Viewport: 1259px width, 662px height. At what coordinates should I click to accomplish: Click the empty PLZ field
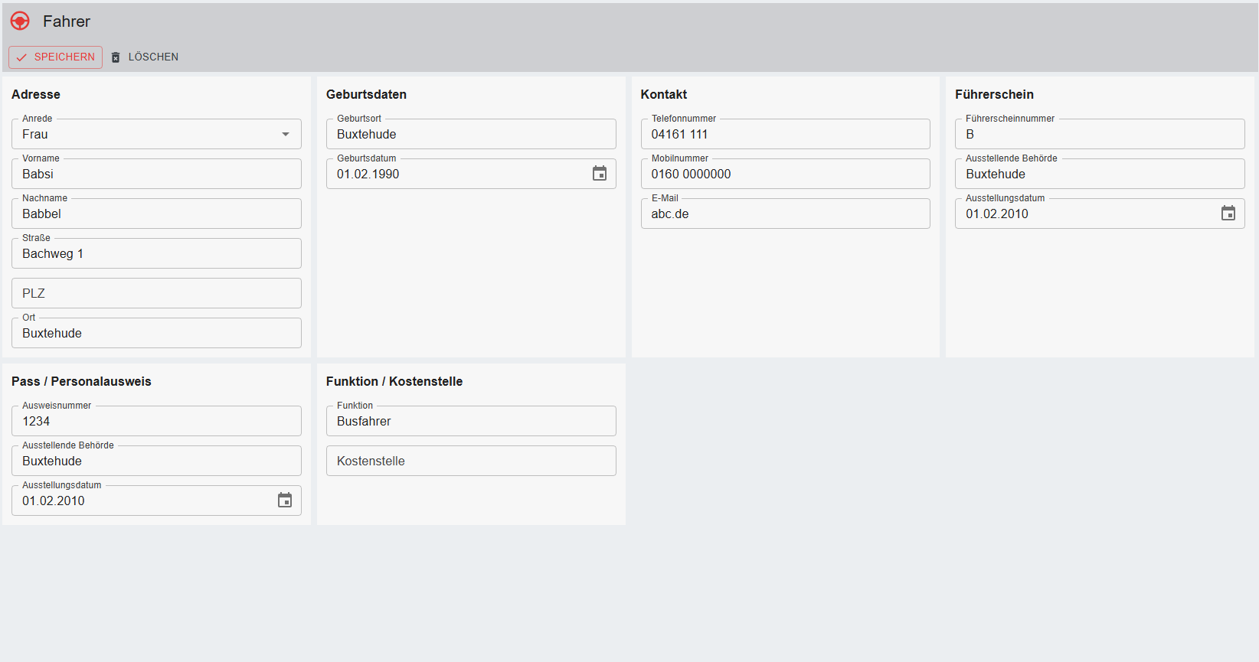pos(156,294)
